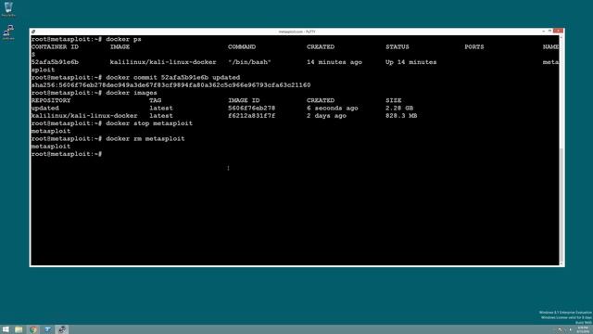Click the TAG column header

155,100
